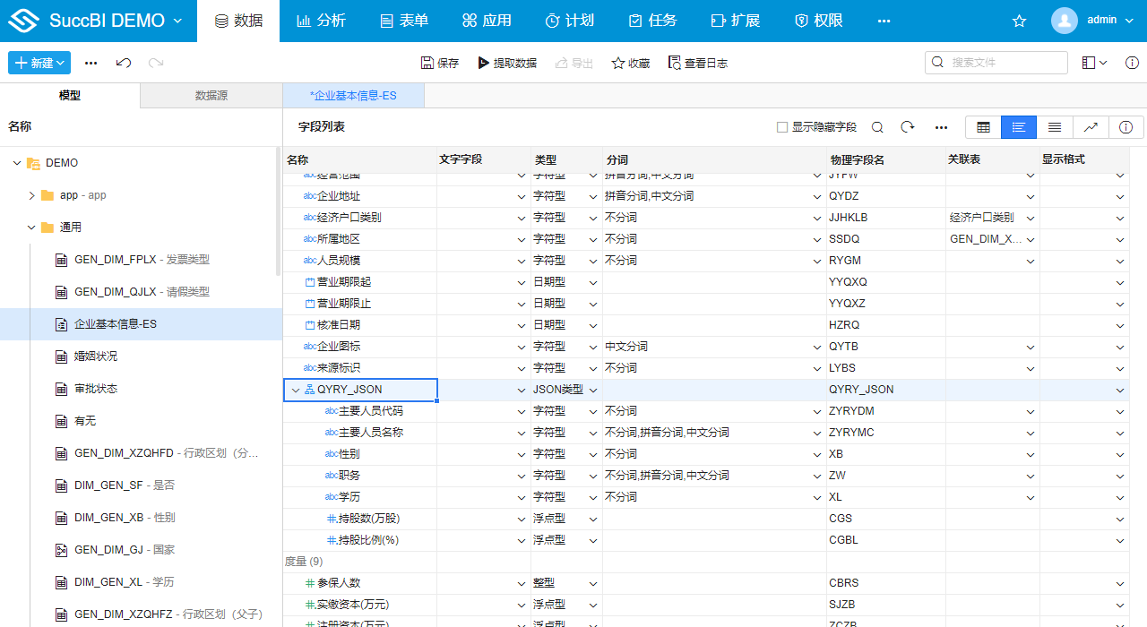Click the trend line chart icon

[1091, 126]
